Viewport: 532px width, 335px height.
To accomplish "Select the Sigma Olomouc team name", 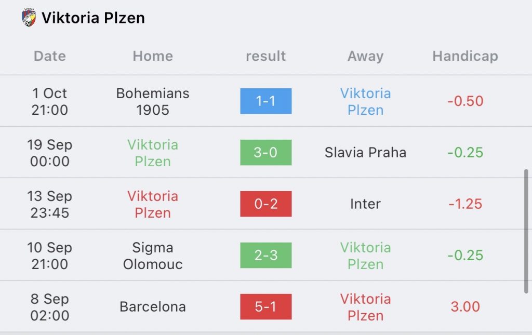I will [153, 256].
